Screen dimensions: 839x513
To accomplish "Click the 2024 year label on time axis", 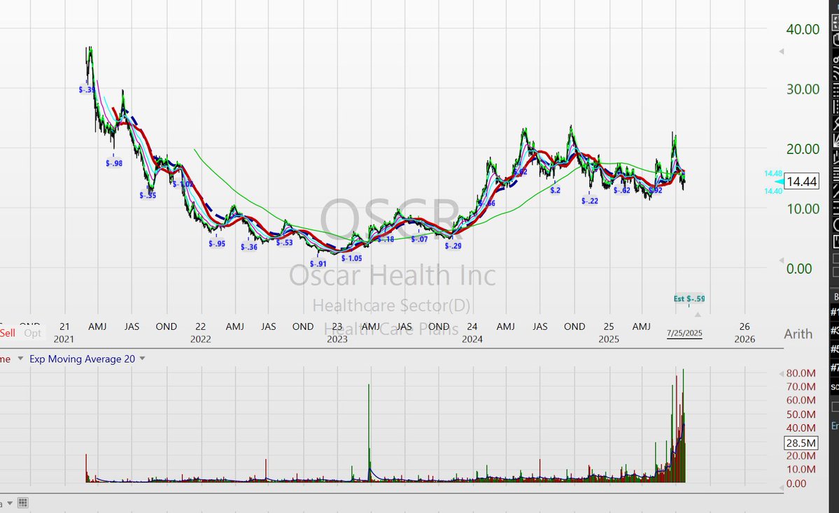I will 472,340.
